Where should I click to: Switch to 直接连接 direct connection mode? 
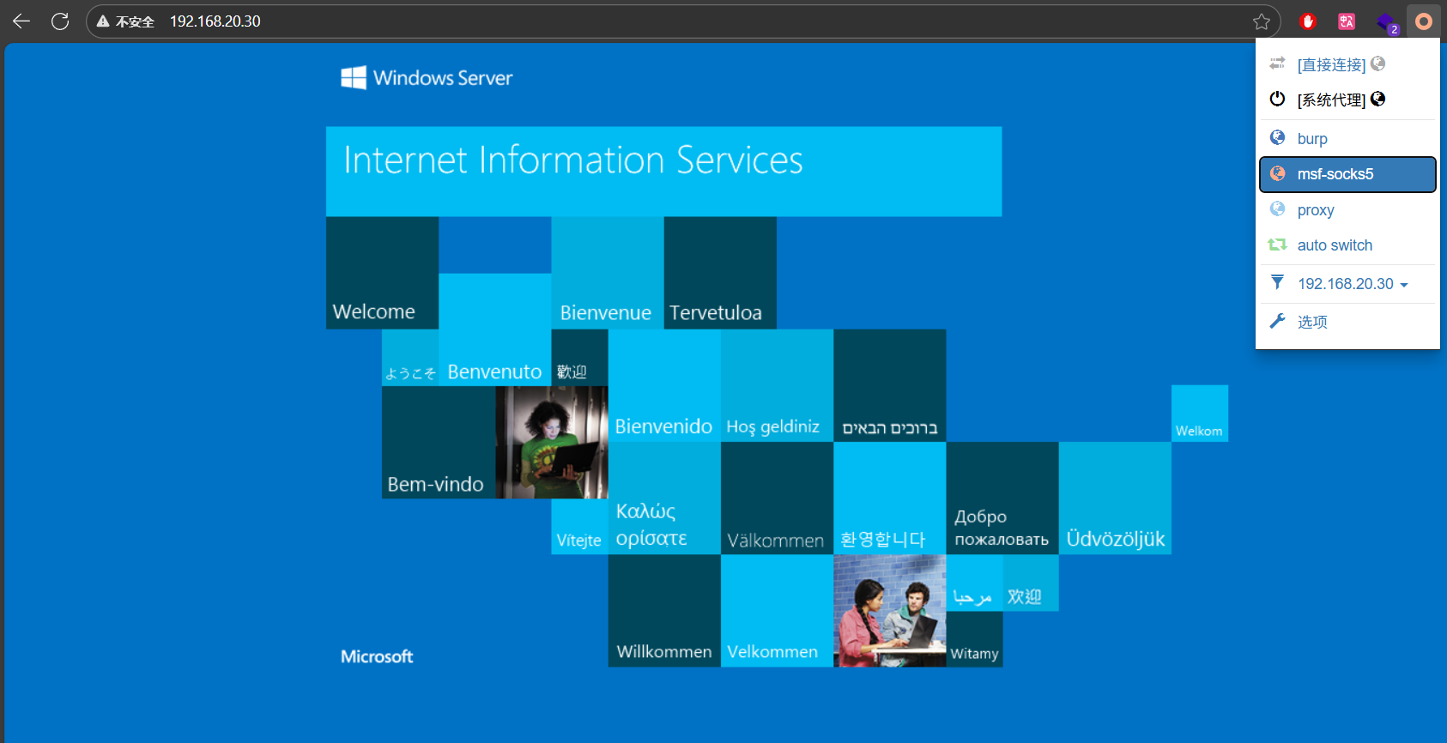(x=1330, y=64)
